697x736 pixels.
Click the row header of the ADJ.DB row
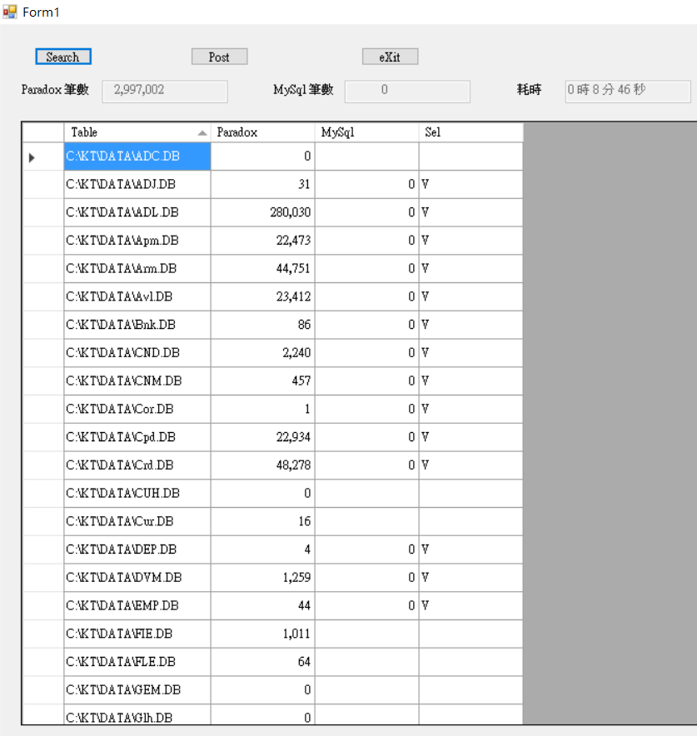pos(43,185)
